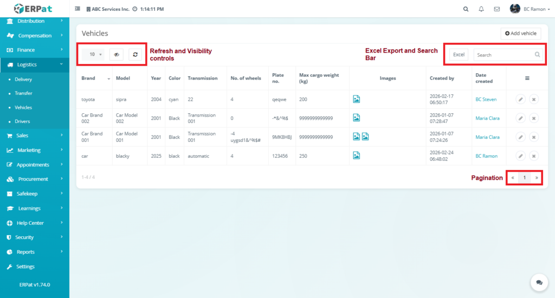
Task: Delete the blacky car row
Action: [533, 156]
